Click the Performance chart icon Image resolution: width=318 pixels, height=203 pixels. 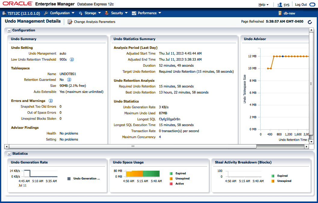(134, 13)
